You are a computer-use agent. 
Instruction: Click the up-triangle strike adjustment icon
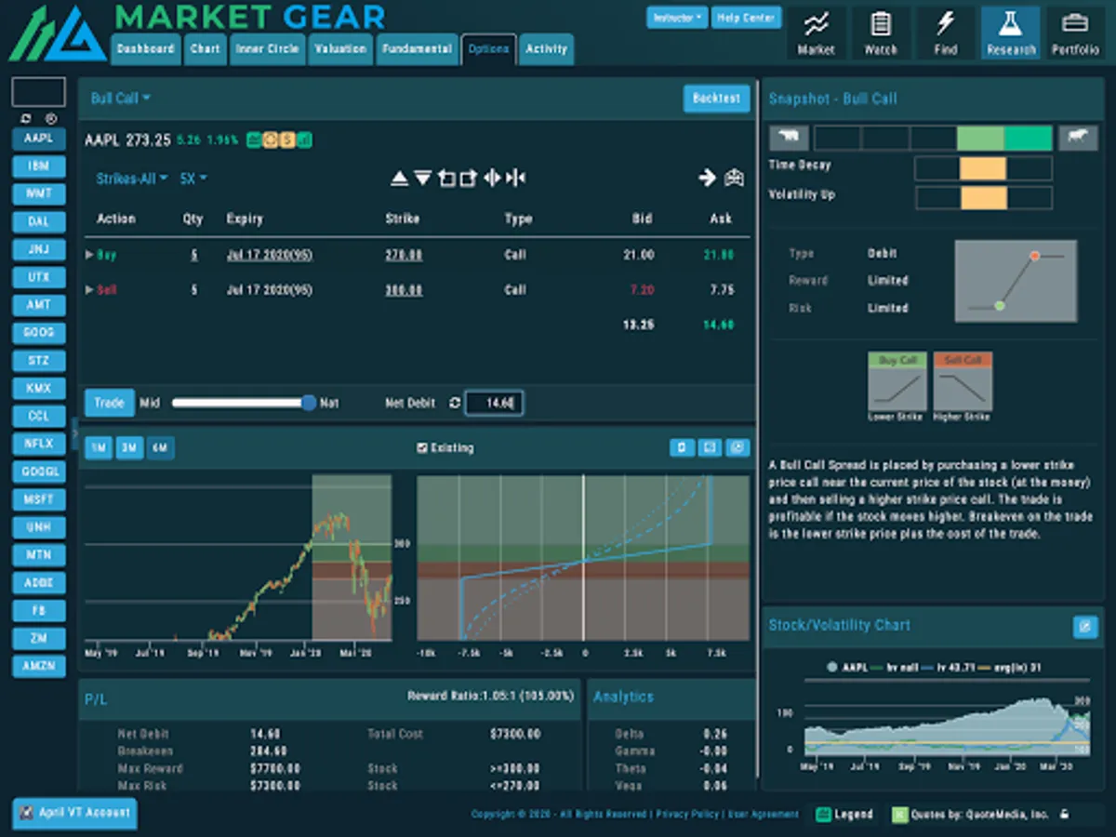click(x=399, y=179)
